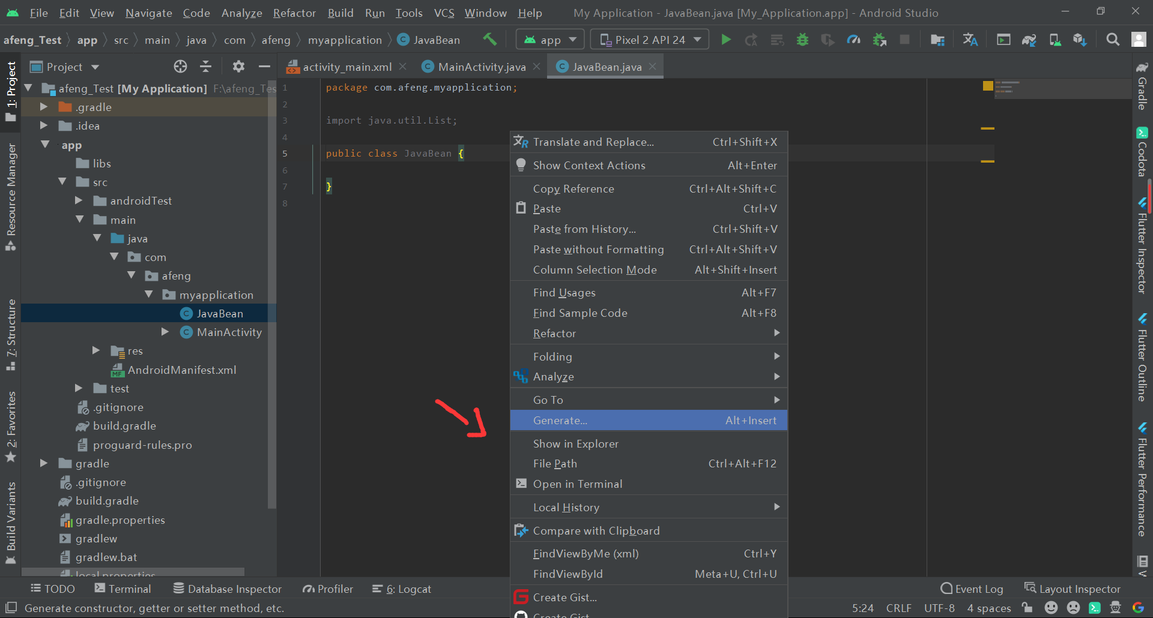This screenshot has height=618, width=1153.
Task: Open the Event Log
Action: point(972,589)
